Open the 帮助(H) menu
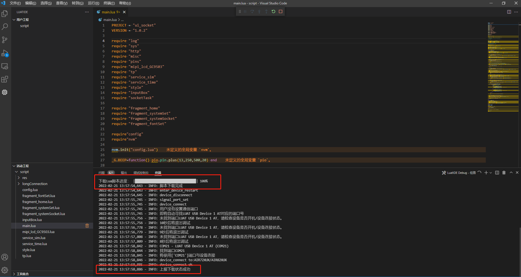This screenshot has width=521, height=277. click(x=125, y=3)
